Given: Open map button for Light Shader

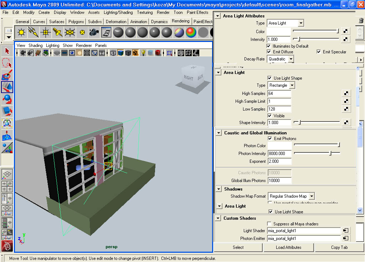Looking at the screenshot, I should [x=346, y=230].
